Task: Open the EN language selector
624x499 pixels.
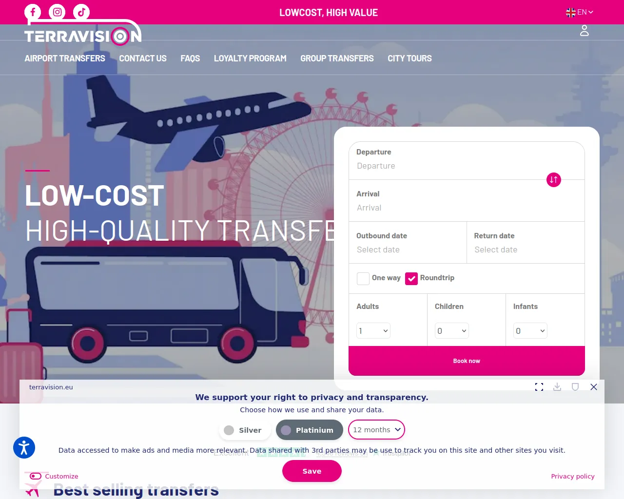Action: tap(580, 12)
